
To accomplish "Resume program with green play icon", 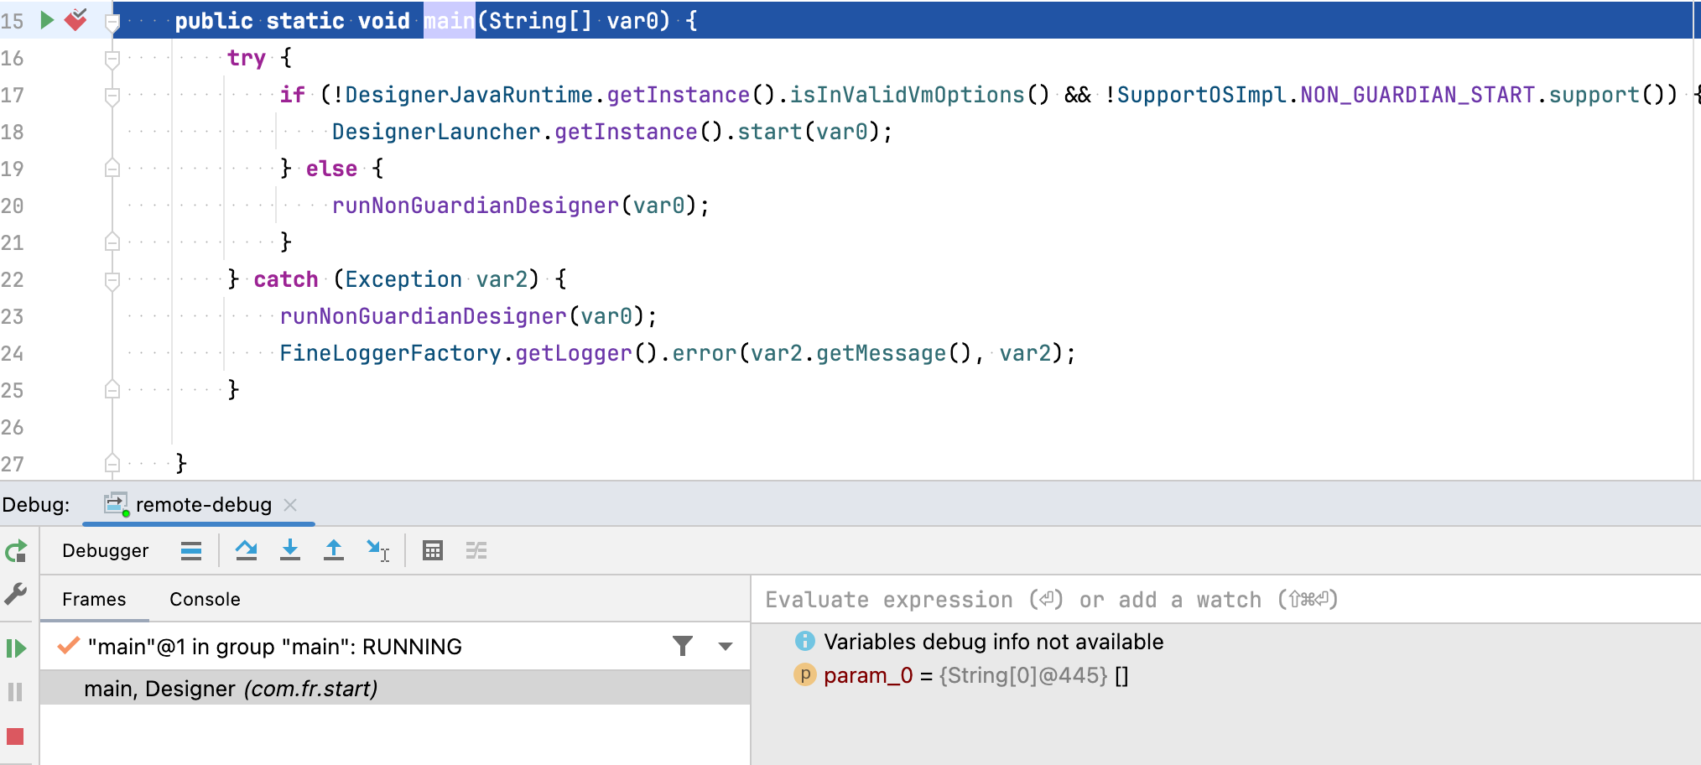I will coord(16,648).
